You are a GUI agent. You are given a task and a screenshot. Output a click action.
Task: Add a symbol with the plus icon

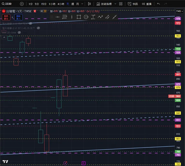(x=22, y=4)
